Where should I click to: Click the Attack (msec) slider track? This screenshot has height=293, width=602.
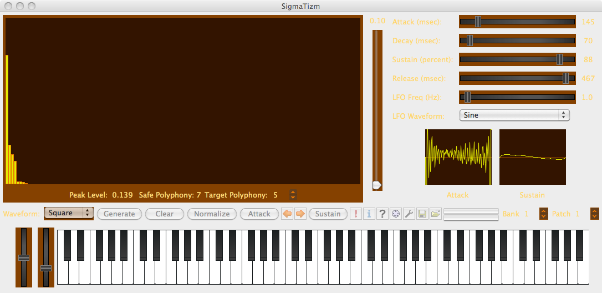(x=517, y=22)
